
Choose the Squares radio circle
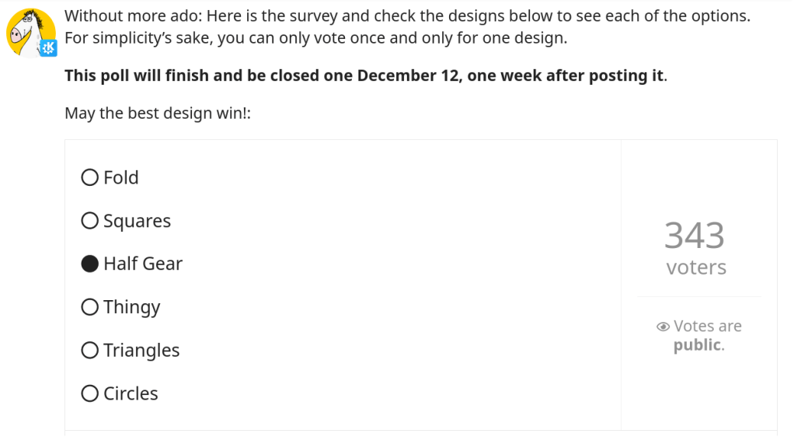point(90,221)
